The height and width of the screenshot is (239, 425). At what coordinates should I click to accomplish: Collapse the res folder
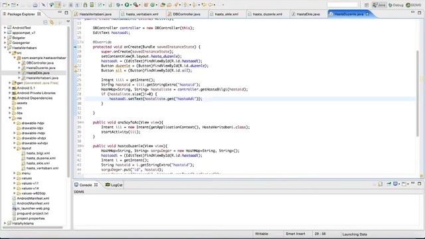click(x=10, y=118)
